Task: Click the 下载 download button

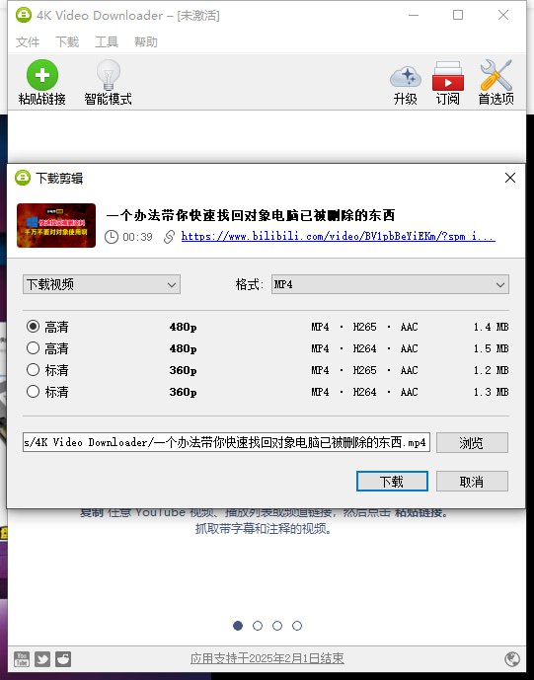Action: pyautogui.click(x=392, y=482)
